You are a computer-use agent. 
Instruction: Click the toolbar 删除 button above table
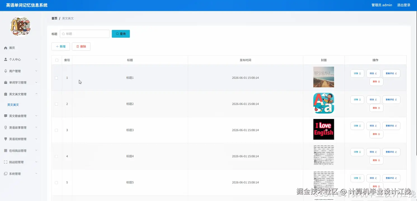click(81, 47)
